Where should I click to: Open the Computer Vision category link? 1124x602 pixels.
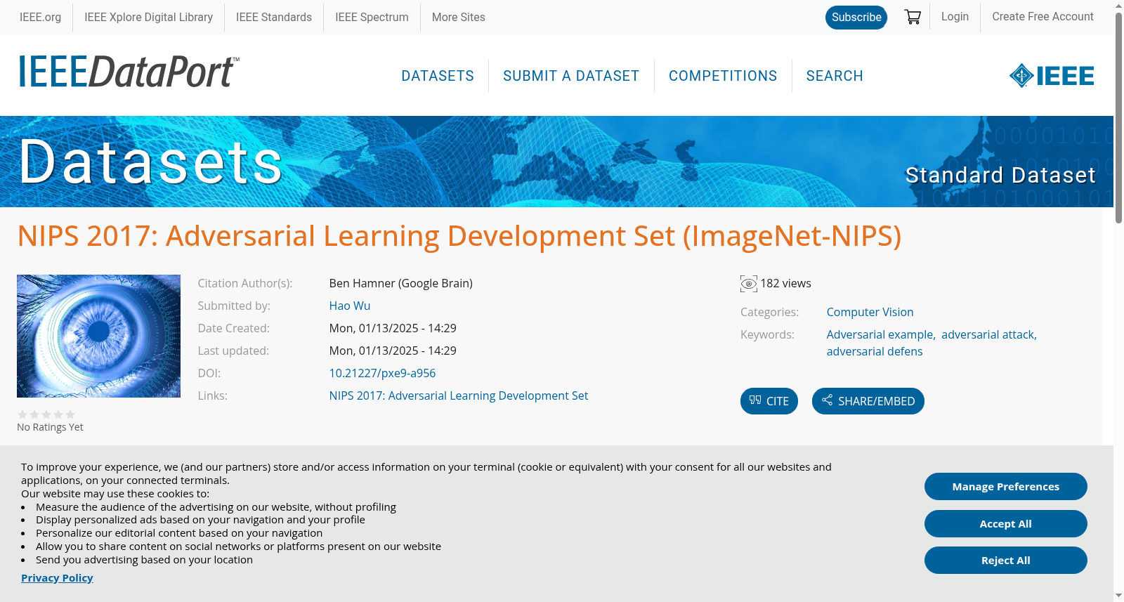870,313
